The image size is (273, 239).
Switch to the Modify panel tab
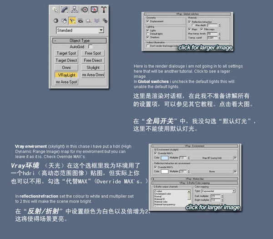(x=65, y=10)
